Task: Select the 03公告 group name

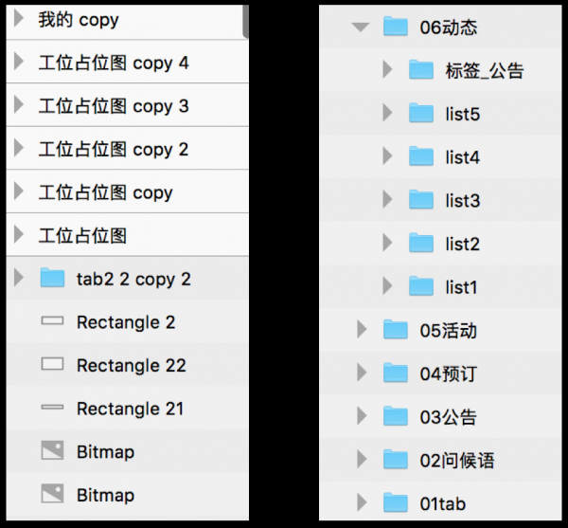Action: point(448,417)
